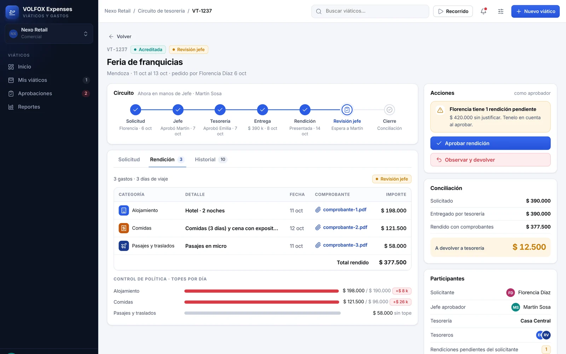
Task: Open Aprobaciones in sidebar
Action: (49, 93)
